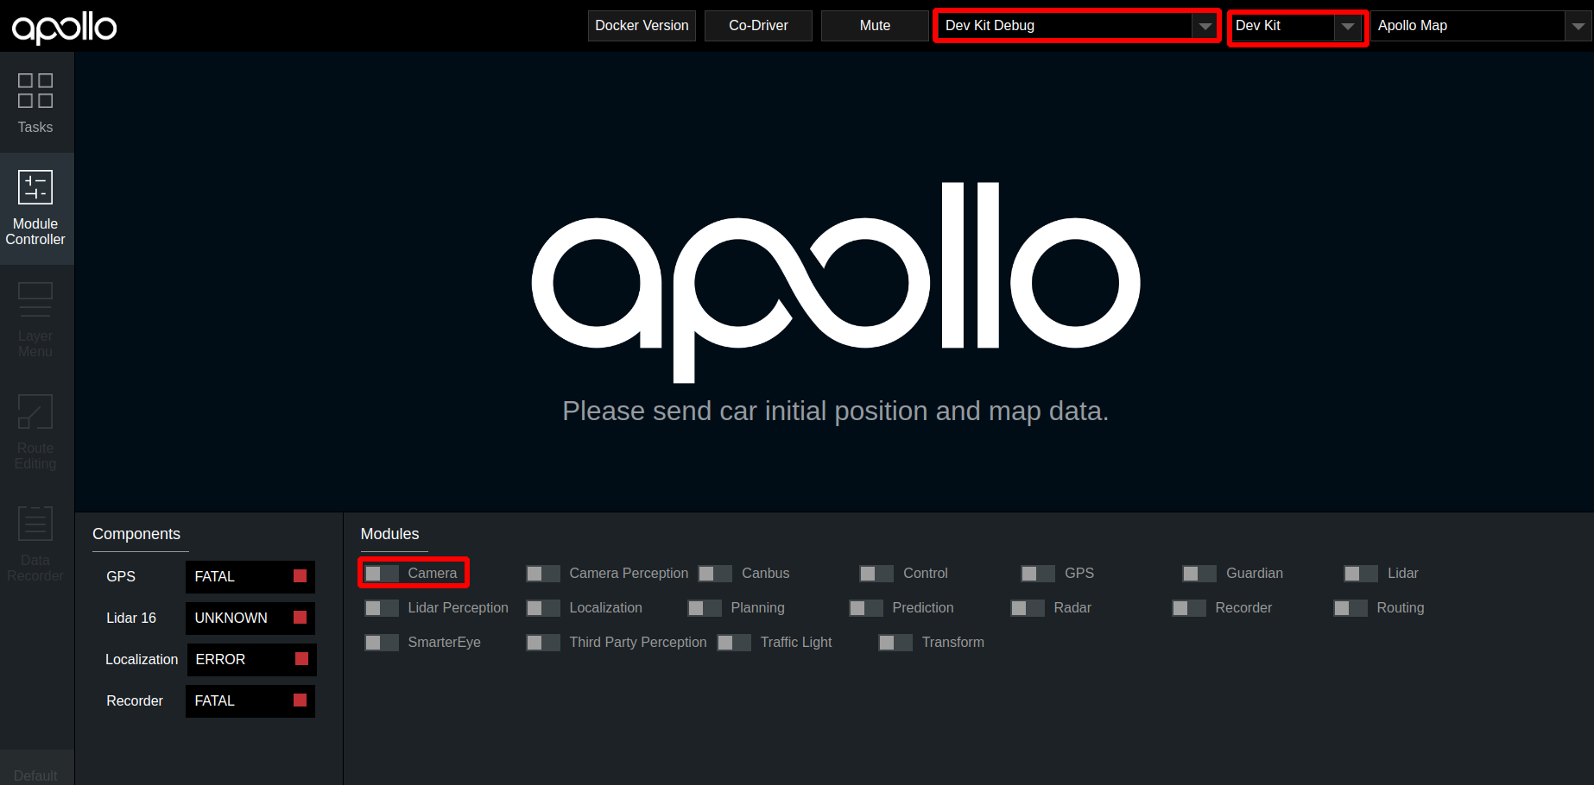This screenshot has width=1594, height=785.
Task: Click the Lidar 16 UNKNOWN status field
Action: click(x=250, y=618)
